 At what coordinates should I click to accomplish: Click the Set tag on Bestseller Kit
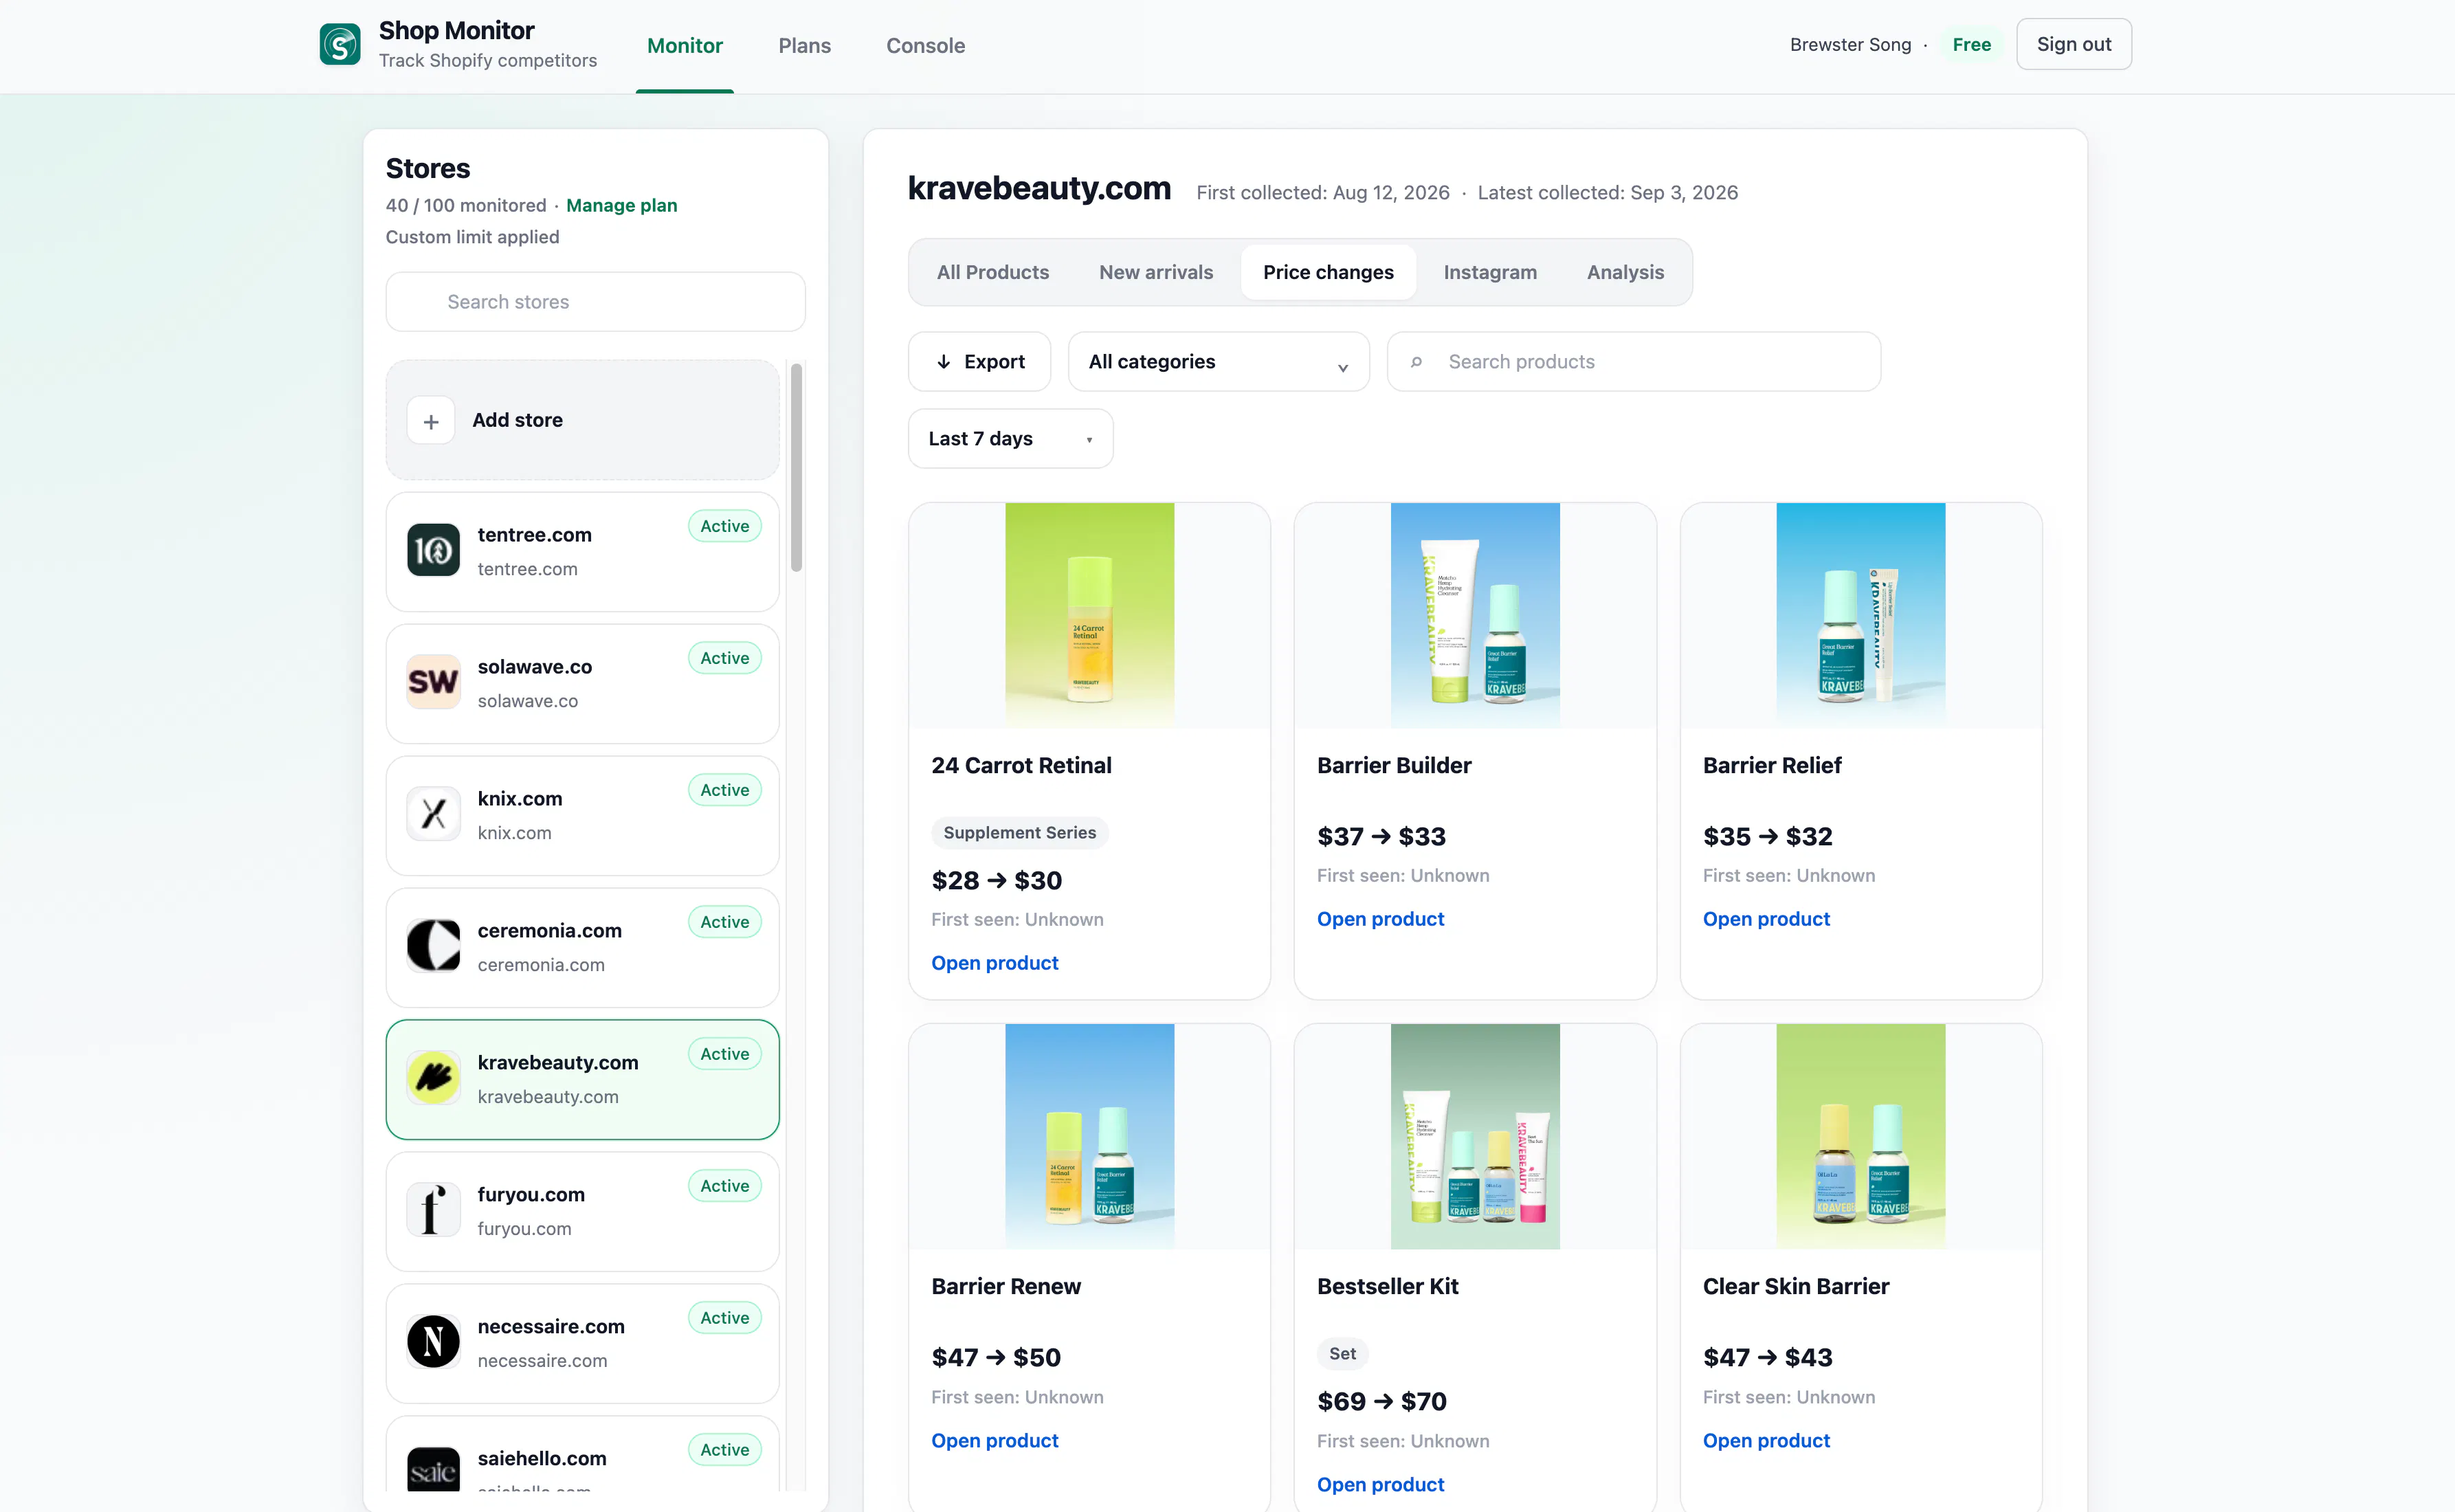click(x=1342, y=1354)
